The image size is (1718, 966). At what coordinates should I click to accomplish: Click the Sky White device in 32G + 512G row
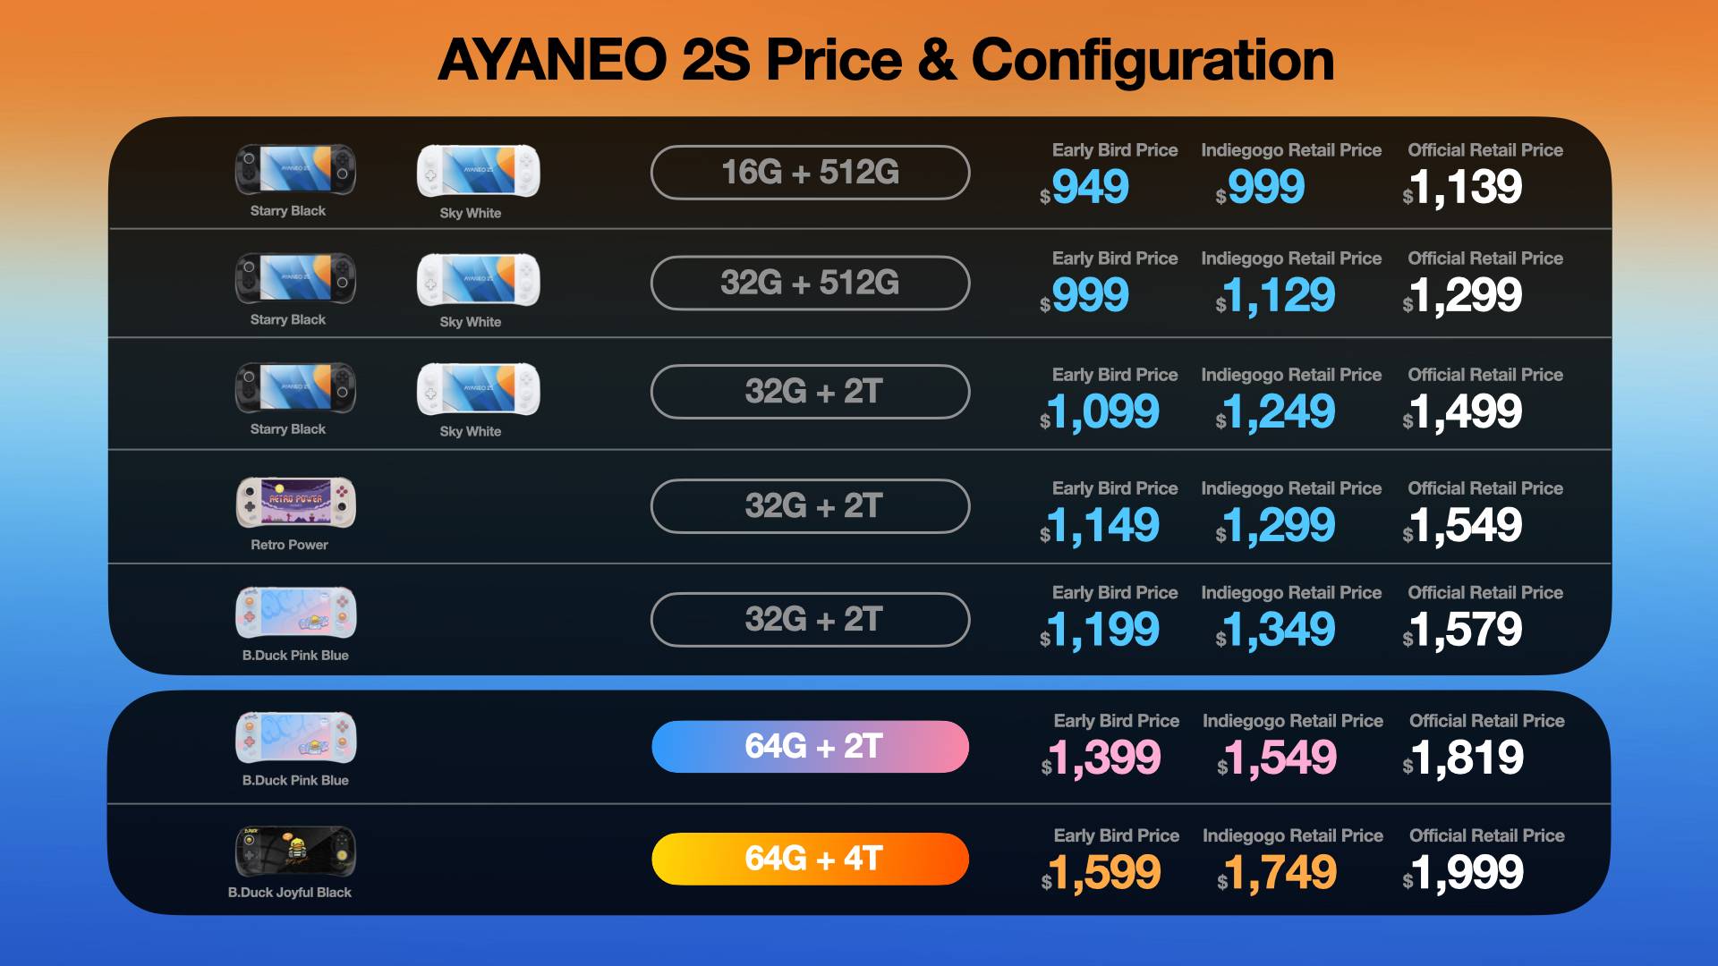pos(479,280)
